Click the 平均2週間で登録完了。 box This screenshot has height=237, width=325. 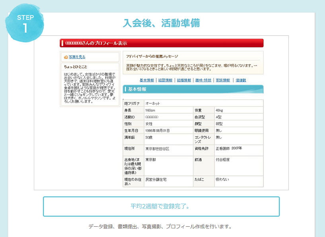(161, 206)
